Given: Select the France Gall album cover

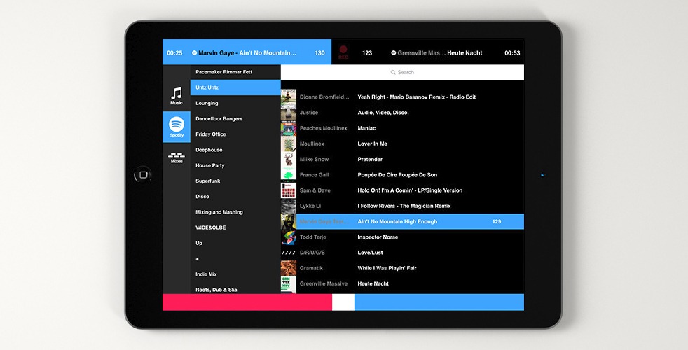Looking at the screenshot, I should click(288, 175).
